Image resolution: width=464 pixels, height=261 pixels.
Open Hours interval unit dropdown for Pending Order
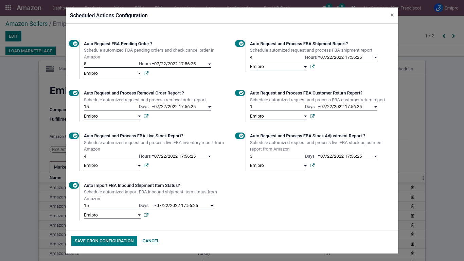click(146, 64)
